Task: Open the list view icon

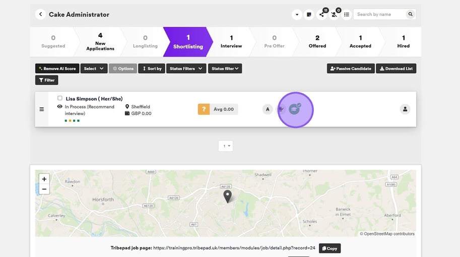Action: 347,15
